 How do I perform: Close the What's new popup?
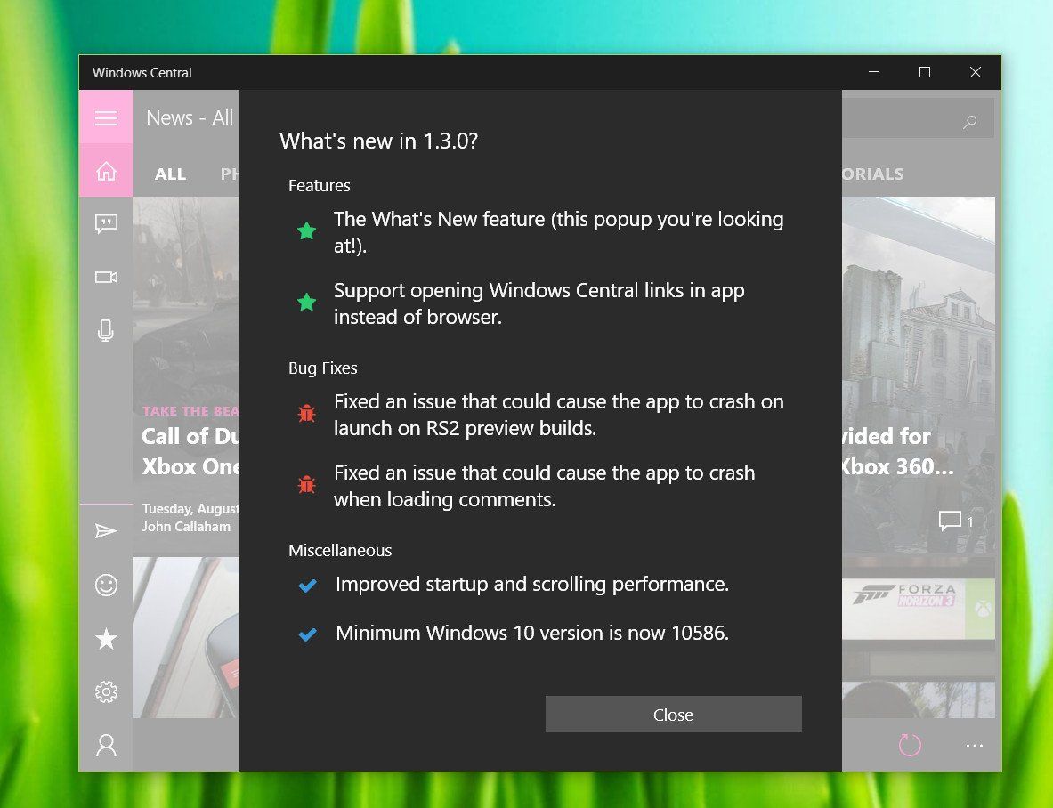coord(673,714)
